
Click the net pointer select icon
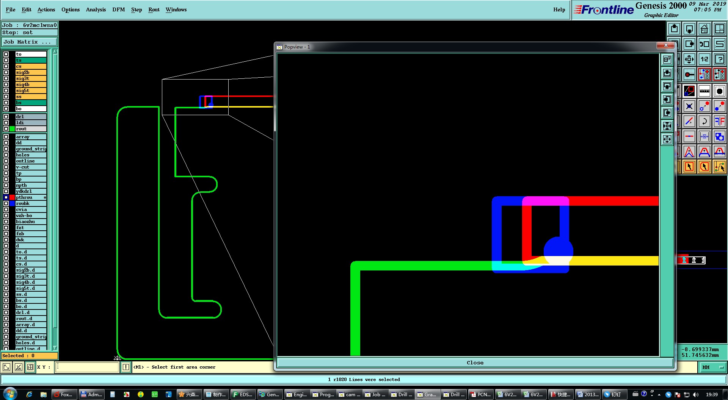pyautogui.click(x=720, y=167)
